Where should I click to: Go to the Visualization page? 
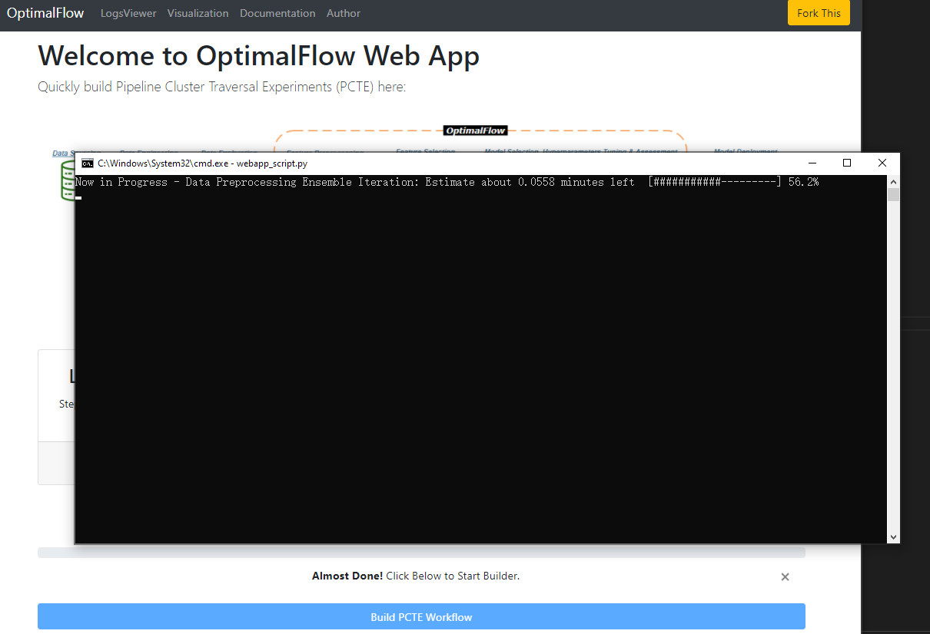198,13
